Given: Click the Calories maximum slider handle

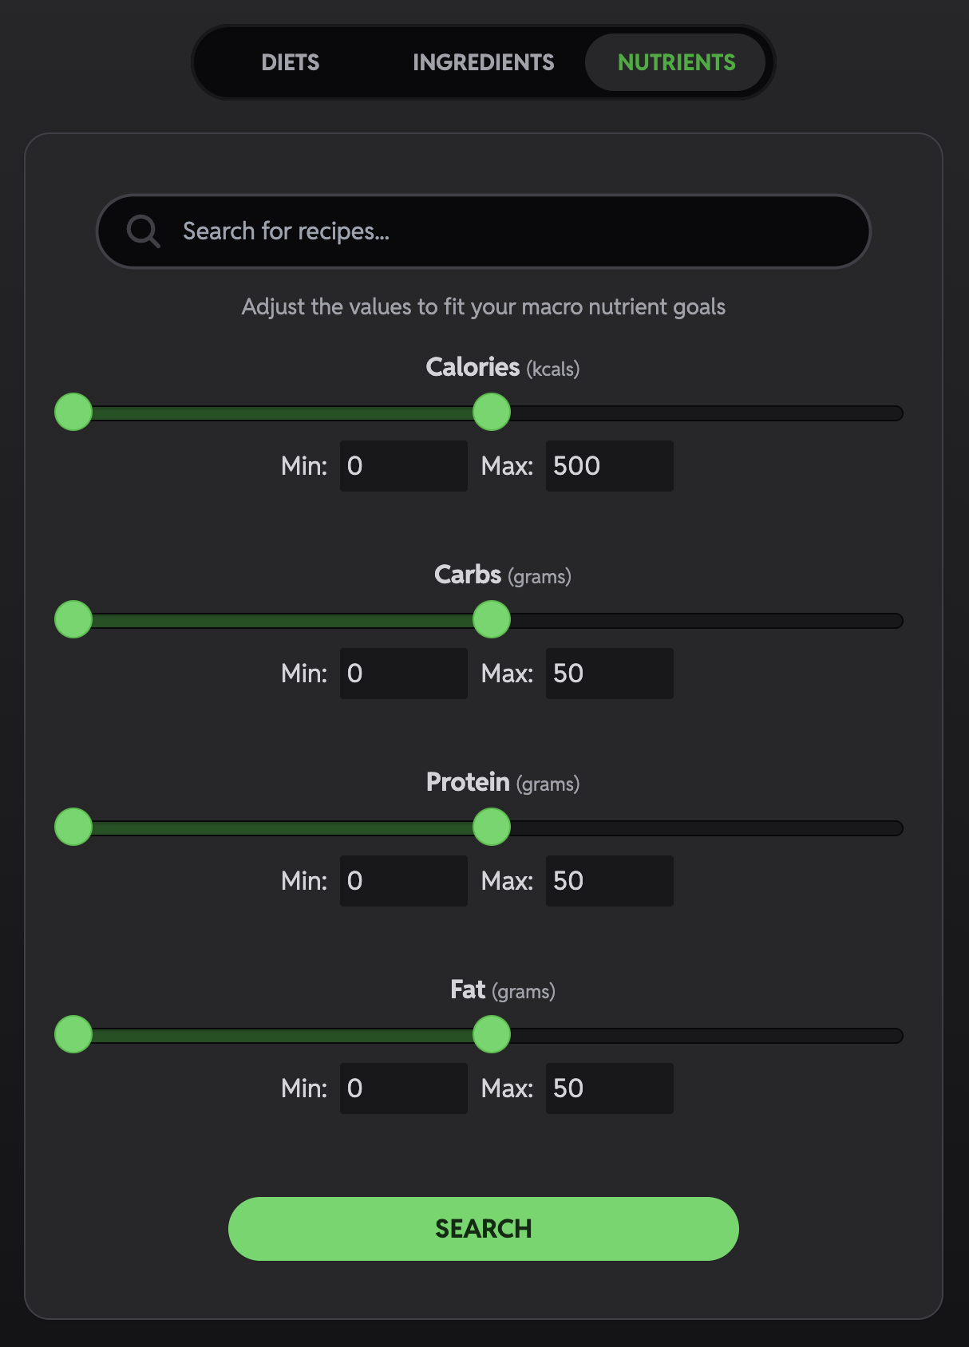Looking at the screenshot, I should coord(492,412).
